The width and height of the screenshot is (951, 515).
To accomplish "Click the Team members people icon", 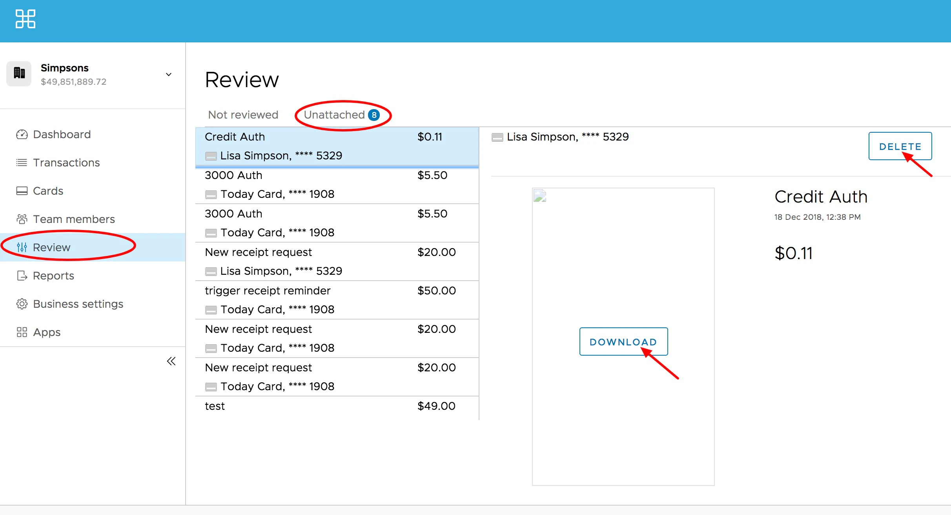I will point(22,219).
